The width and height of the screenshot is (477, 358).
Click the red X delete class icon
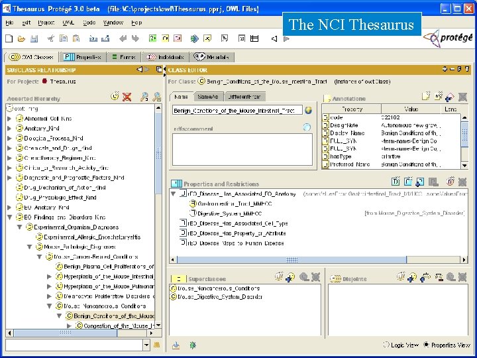(127, 97)
